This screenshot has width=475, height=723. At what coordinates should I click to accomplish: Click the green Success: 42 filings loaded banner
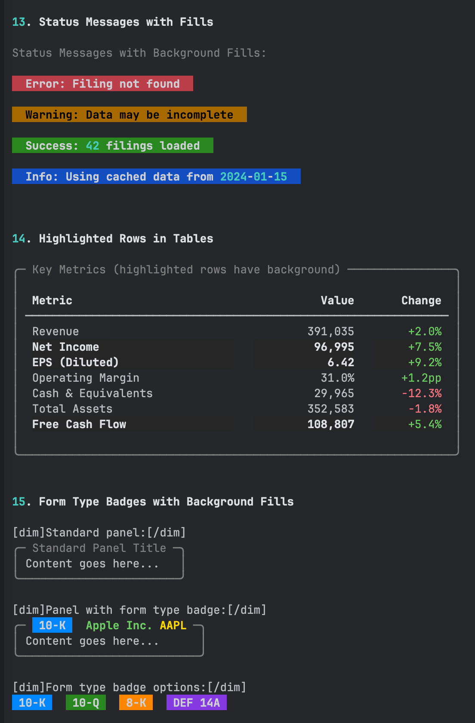112,146
